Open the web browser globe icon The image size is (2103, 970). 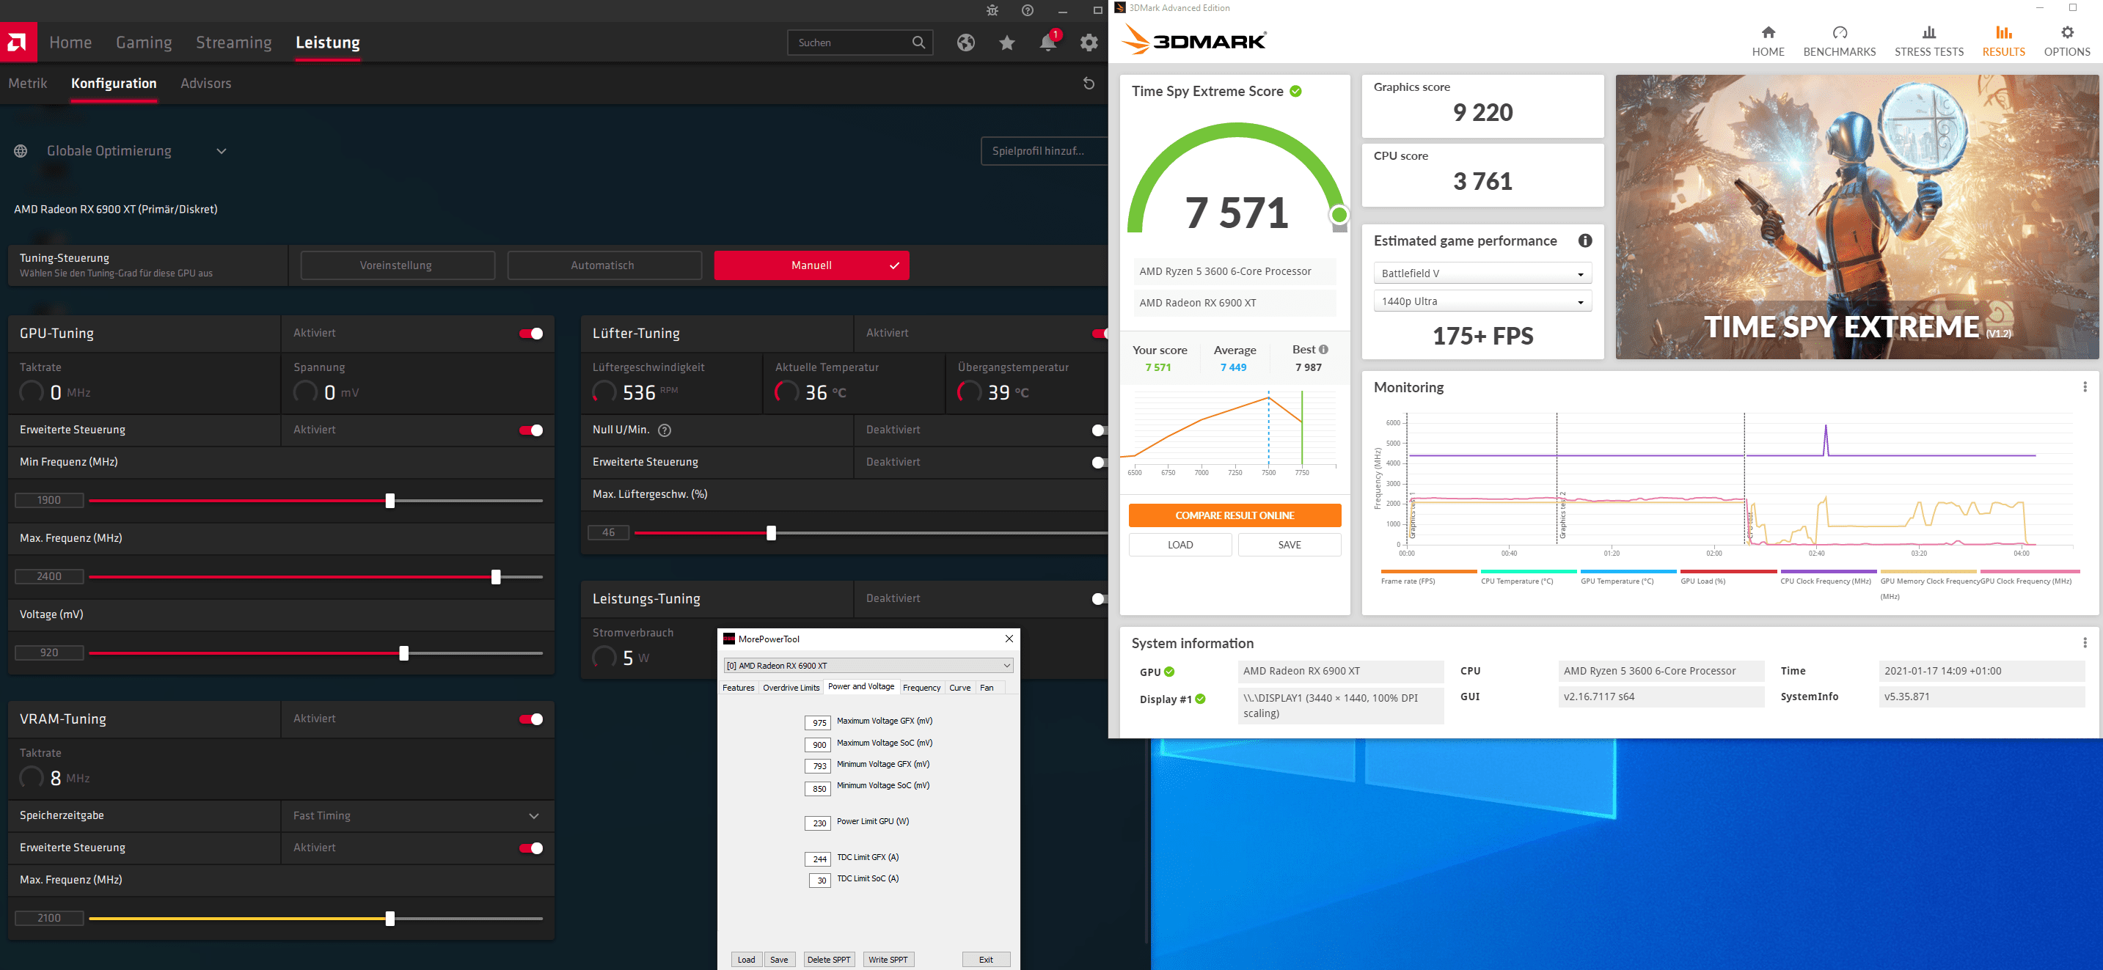966,43
